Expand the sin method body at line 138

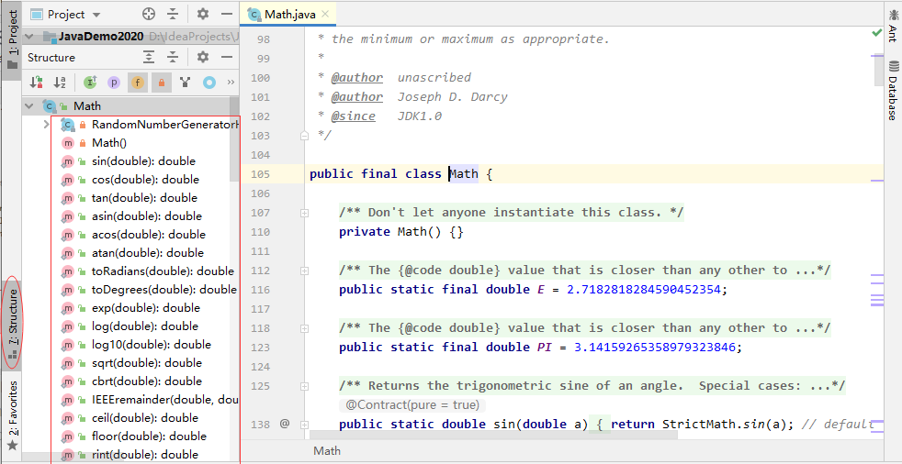tap(304, 425)
